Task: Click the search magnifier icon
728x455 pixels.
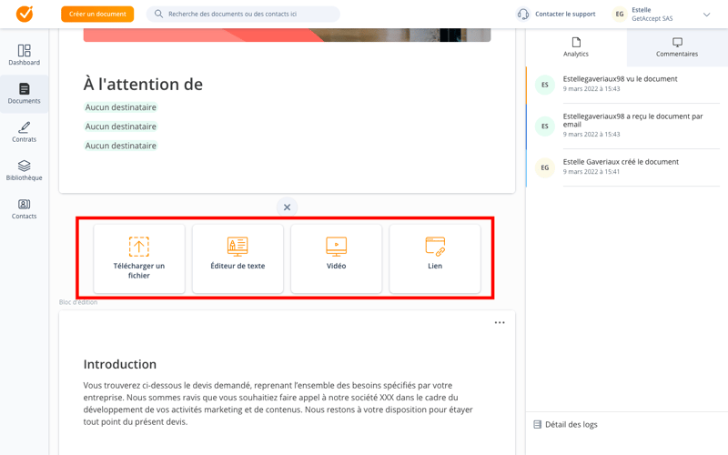Action: coord(158,14)
